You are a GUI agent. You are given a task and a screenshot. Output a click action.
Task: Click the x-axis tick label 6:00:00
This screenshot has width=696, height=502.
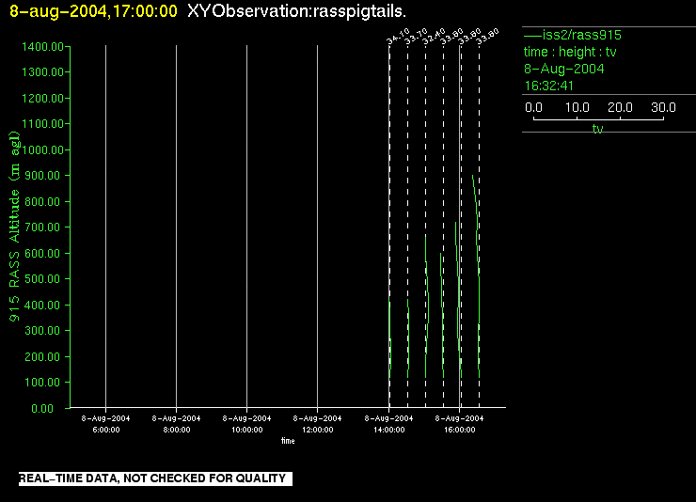106,430
